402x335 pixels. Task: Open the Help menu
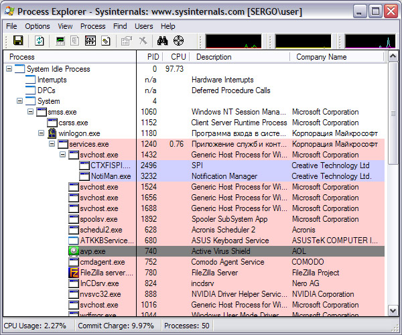[x=168, y=26]
